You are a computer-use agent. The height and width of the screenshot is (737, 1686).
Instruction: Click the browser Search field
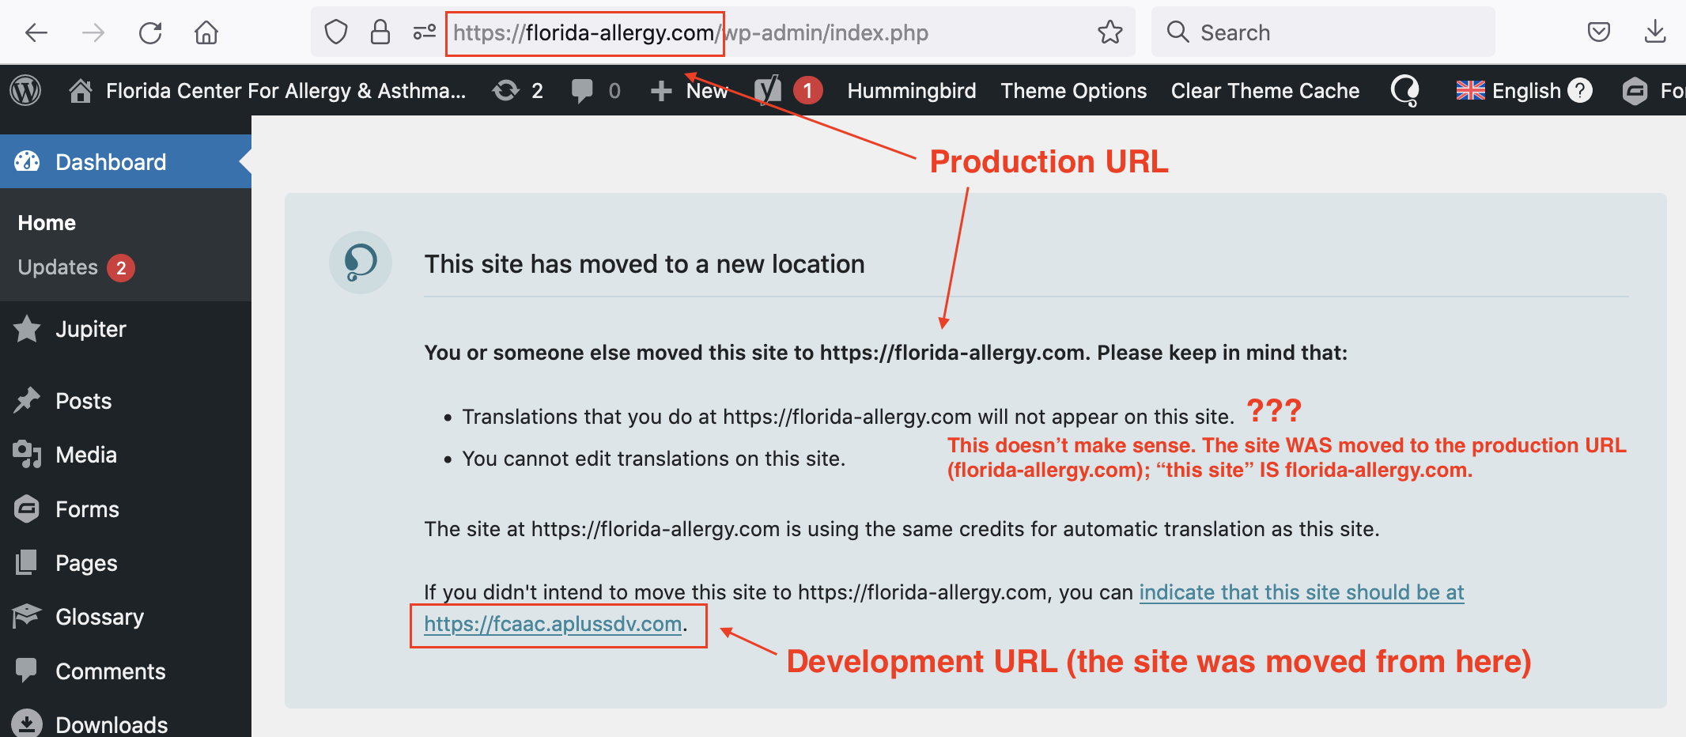pyautogui.click(x=1323, y=32)
